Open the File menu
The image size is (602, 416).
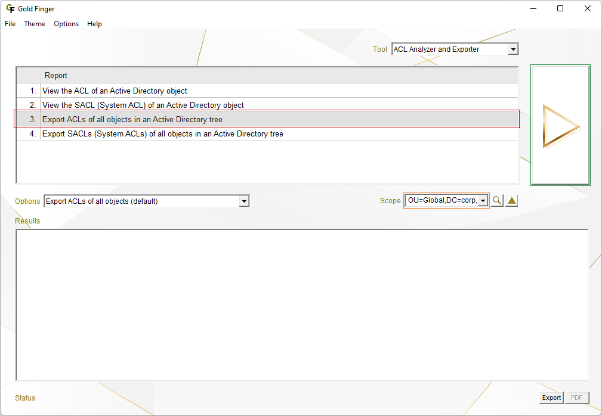(x=10, y=24)
